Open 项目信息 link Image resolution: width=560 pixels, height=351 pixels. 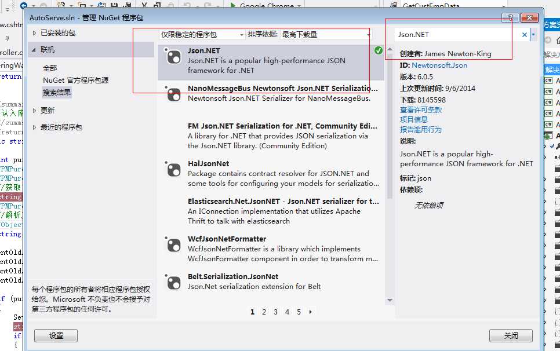coord(413,119)
